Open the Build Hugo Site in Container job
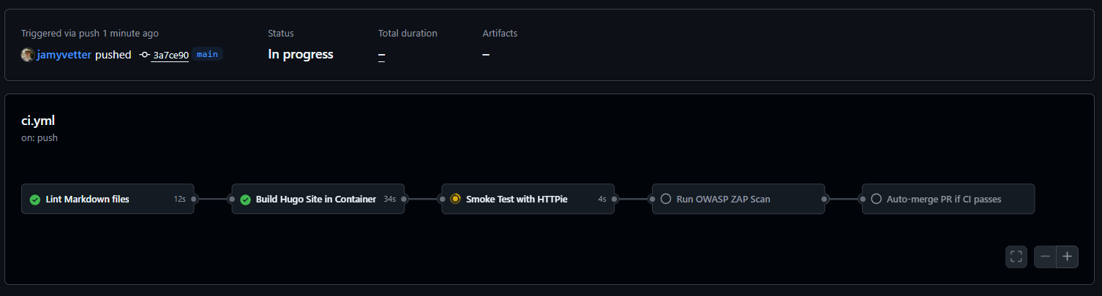1102x296 pixels. coord(315,199)
